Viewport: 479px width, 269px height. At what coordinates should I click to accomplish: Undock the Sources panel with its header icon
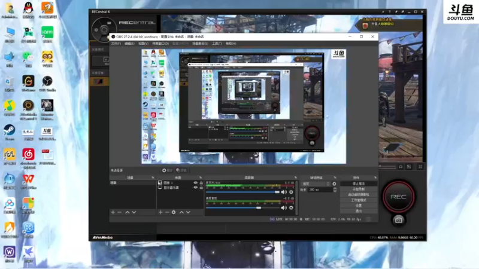coord(201,178)
